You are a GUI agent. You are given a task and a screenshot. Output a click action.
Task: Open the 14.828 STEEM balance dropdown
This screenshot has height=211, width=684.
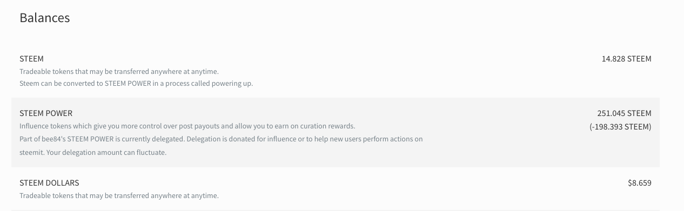pyautogui.click(x=626, y=59)
